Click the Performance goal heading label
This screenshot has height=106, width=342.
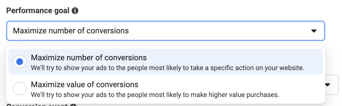tap(38, 11)
